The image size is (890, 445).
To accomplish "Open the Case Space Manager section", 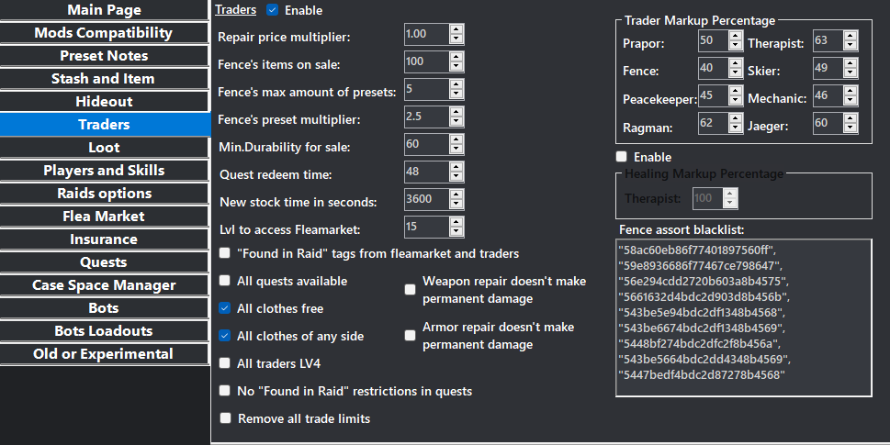I will coord(104,285).
